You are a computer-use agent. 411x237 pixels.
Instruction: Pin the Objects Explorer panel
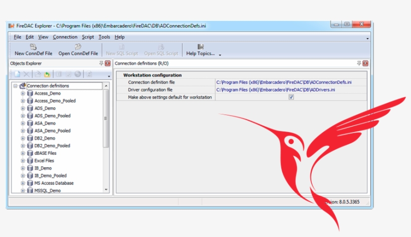coord(101,64)
